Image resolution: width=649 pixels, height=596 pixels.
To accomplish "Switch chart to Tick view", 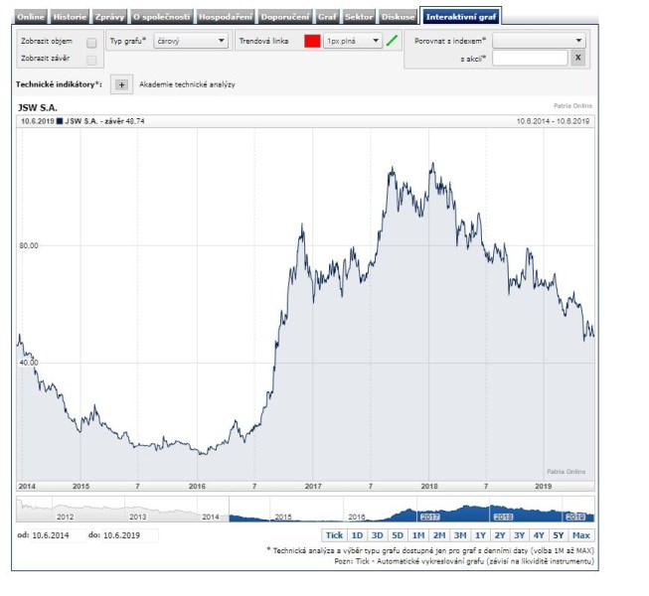I will (x=334, y=535).
